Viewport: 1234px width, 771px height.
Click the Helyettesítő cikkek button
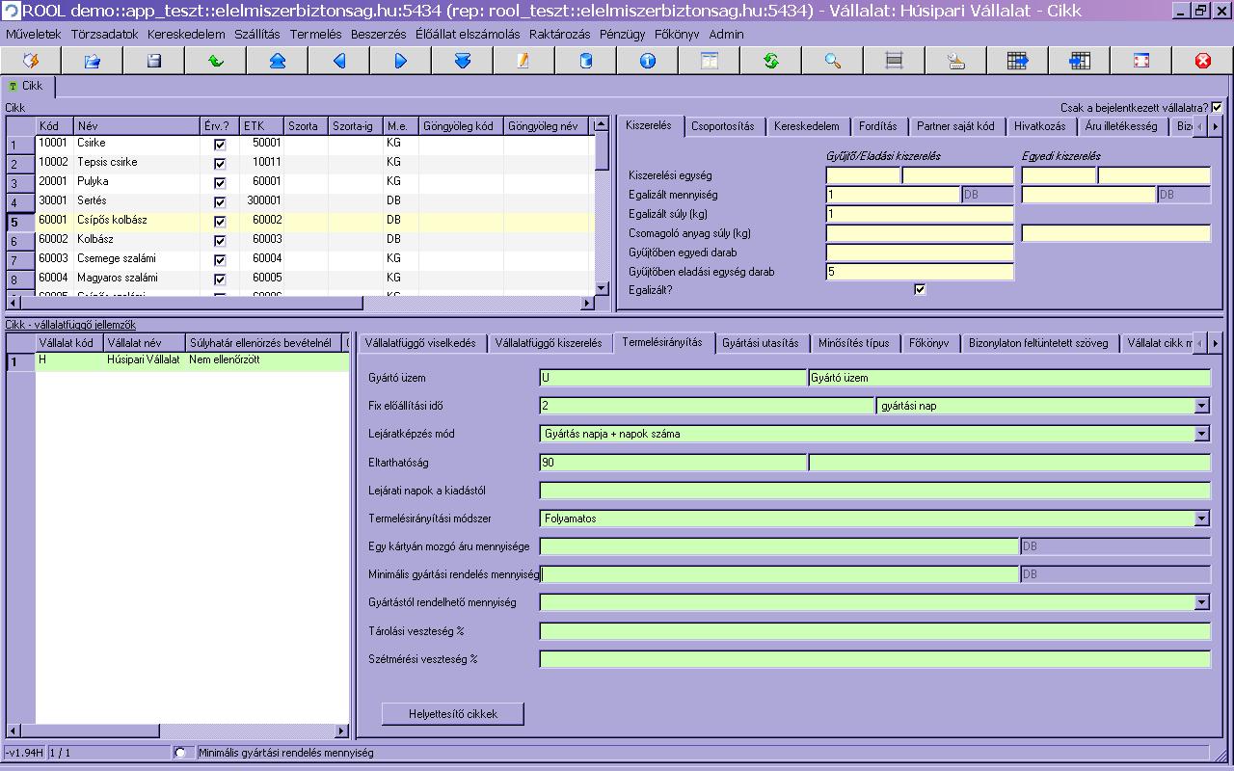[453, 714]
